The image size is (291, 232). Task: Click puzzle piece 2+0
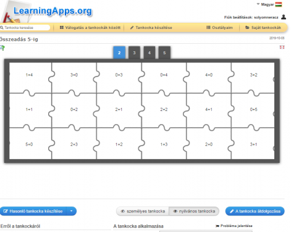tap(209, 144)
